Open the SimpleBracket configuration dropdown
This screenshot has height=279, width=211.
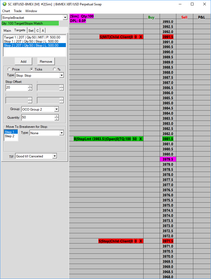[65, 17]
